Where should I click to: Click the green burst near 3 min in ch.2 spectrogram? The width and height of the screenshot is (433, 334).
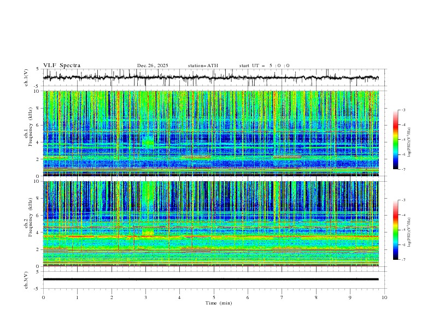[148, 232]
